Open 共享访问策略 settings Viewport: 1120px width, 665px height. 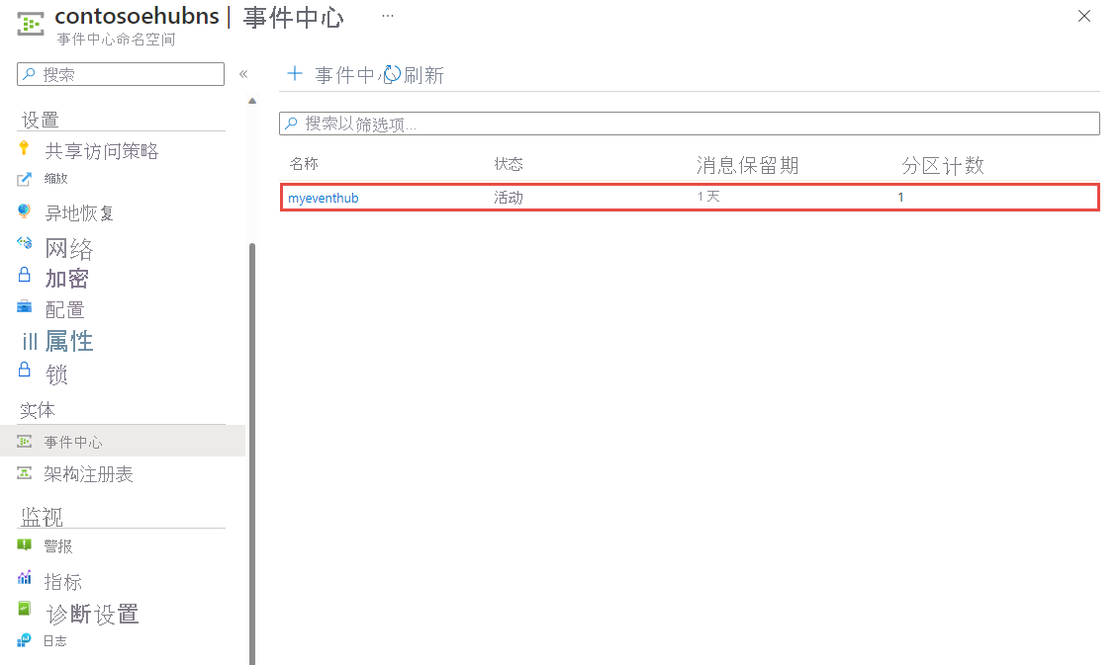pos(102,150)
